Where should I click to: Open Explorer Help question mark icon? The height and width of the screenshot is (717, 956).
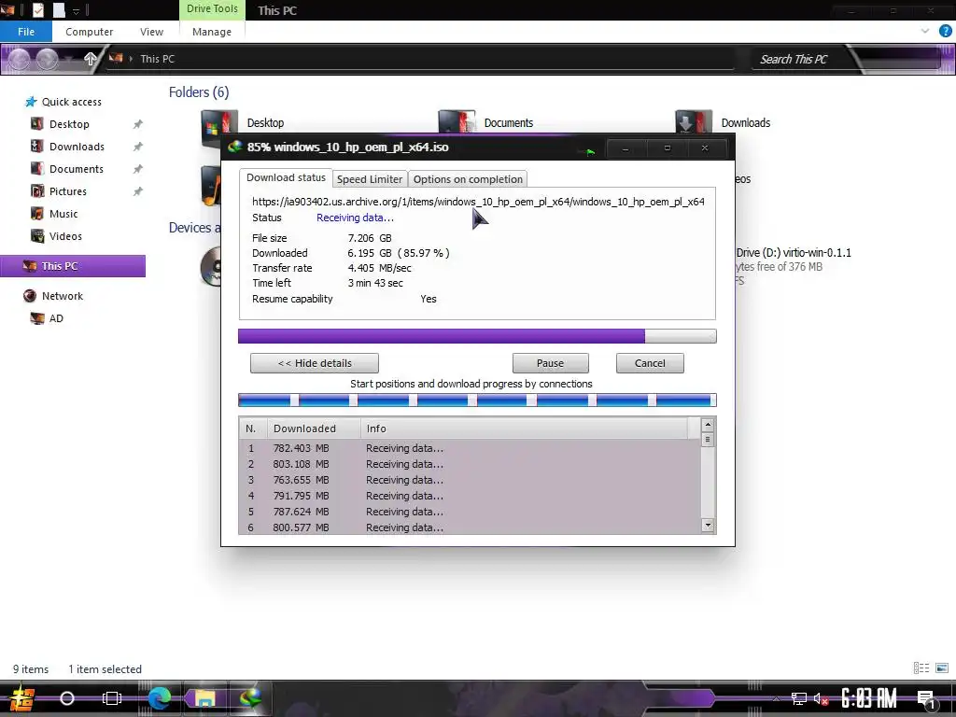point(945,31)
